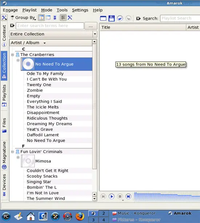
Task: Switch to the Playlists sidebar tab
Action: [4, 96]
